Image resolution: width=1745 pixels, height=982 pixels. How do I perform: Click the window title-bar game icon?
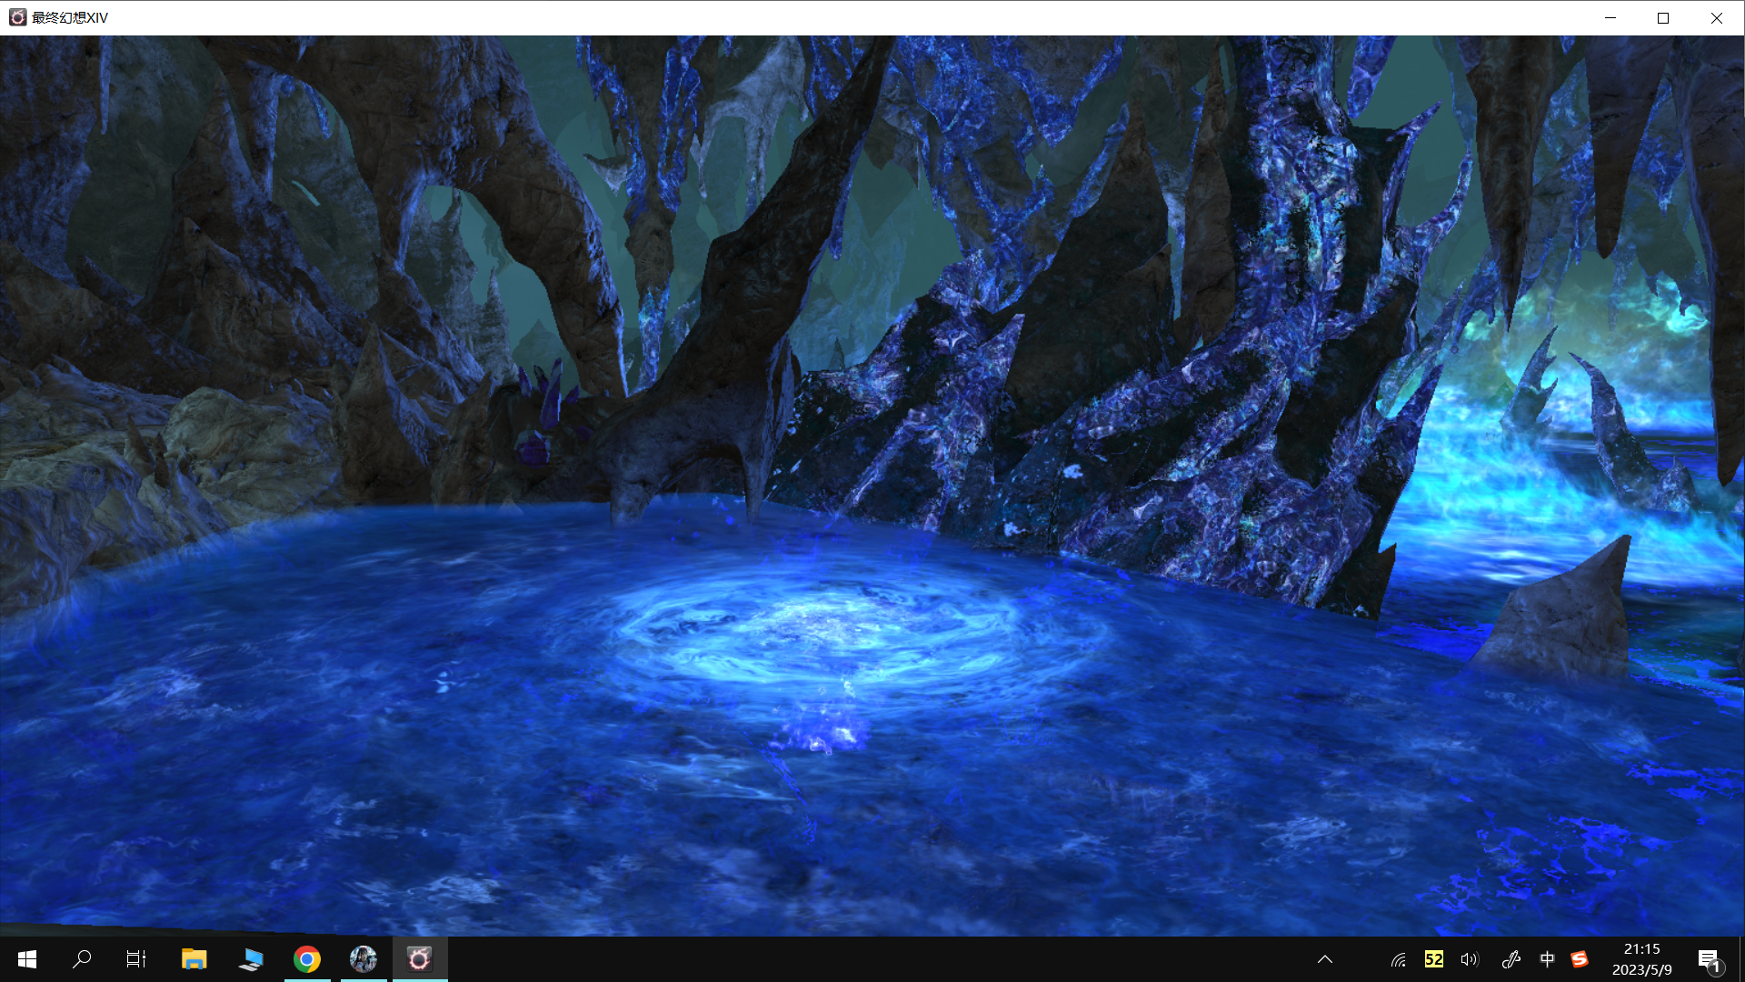17,17
